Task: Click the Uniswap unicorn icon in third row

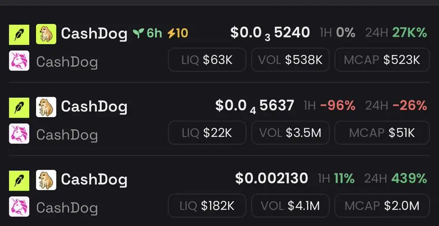Action: (x=19, y=207)
